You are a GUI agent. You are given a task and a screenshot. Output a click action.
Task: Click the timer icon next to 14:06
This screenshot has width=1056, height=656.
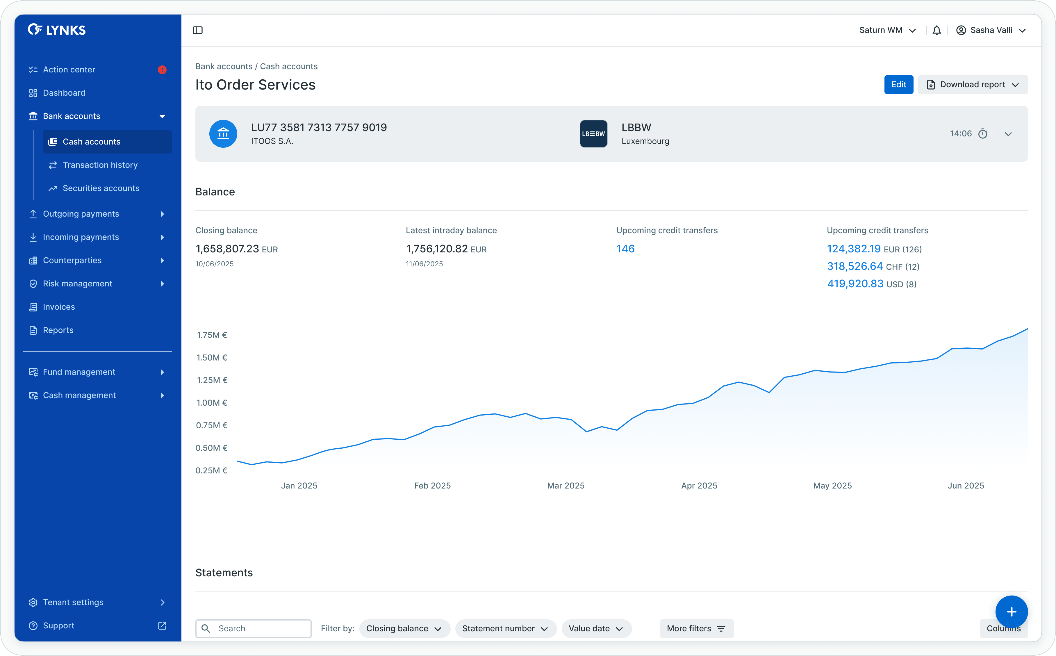(x=983, y=134)
